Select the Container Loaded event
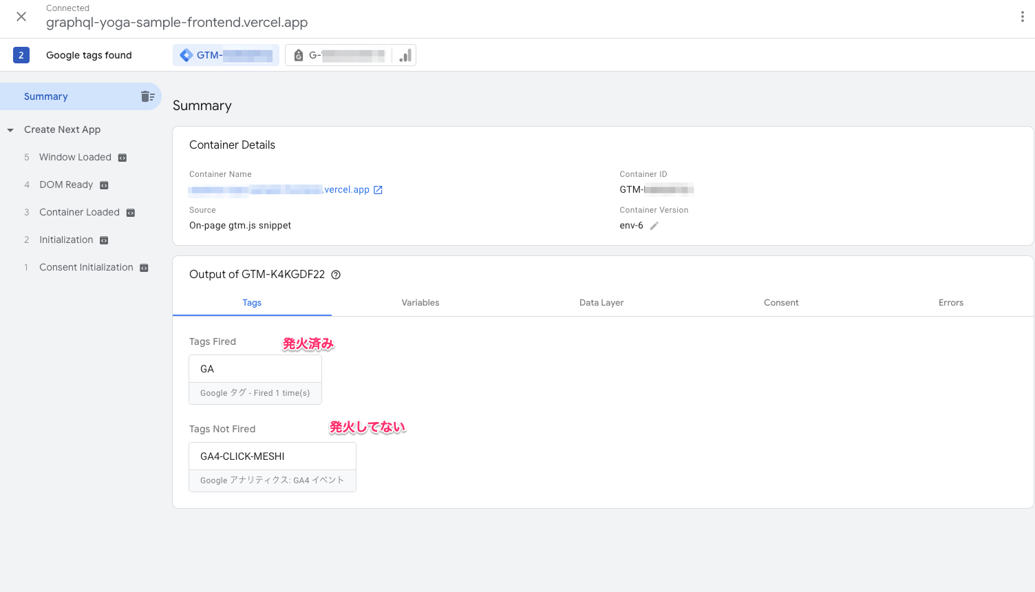The height and width of the screenshot is (592, 1035). (79, 212)
